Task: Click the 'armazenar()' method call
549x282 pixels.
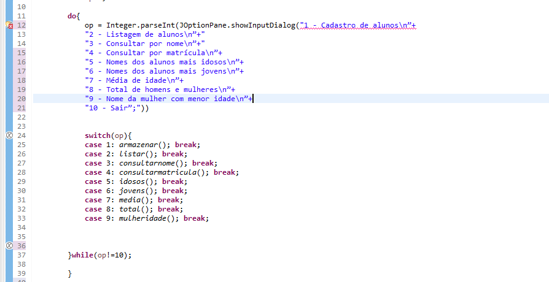Action: (142, 145)
